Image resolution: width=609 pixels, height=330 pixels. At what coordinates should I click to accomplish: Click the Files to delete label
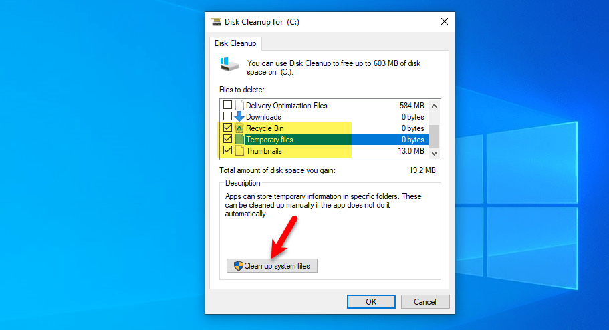click(x=241, y=90)
